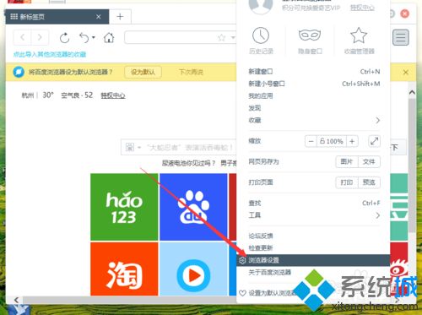The height and width of the screenshot is (315, 422).
Task: Go to the home page icon
Action: coord(109,37)
